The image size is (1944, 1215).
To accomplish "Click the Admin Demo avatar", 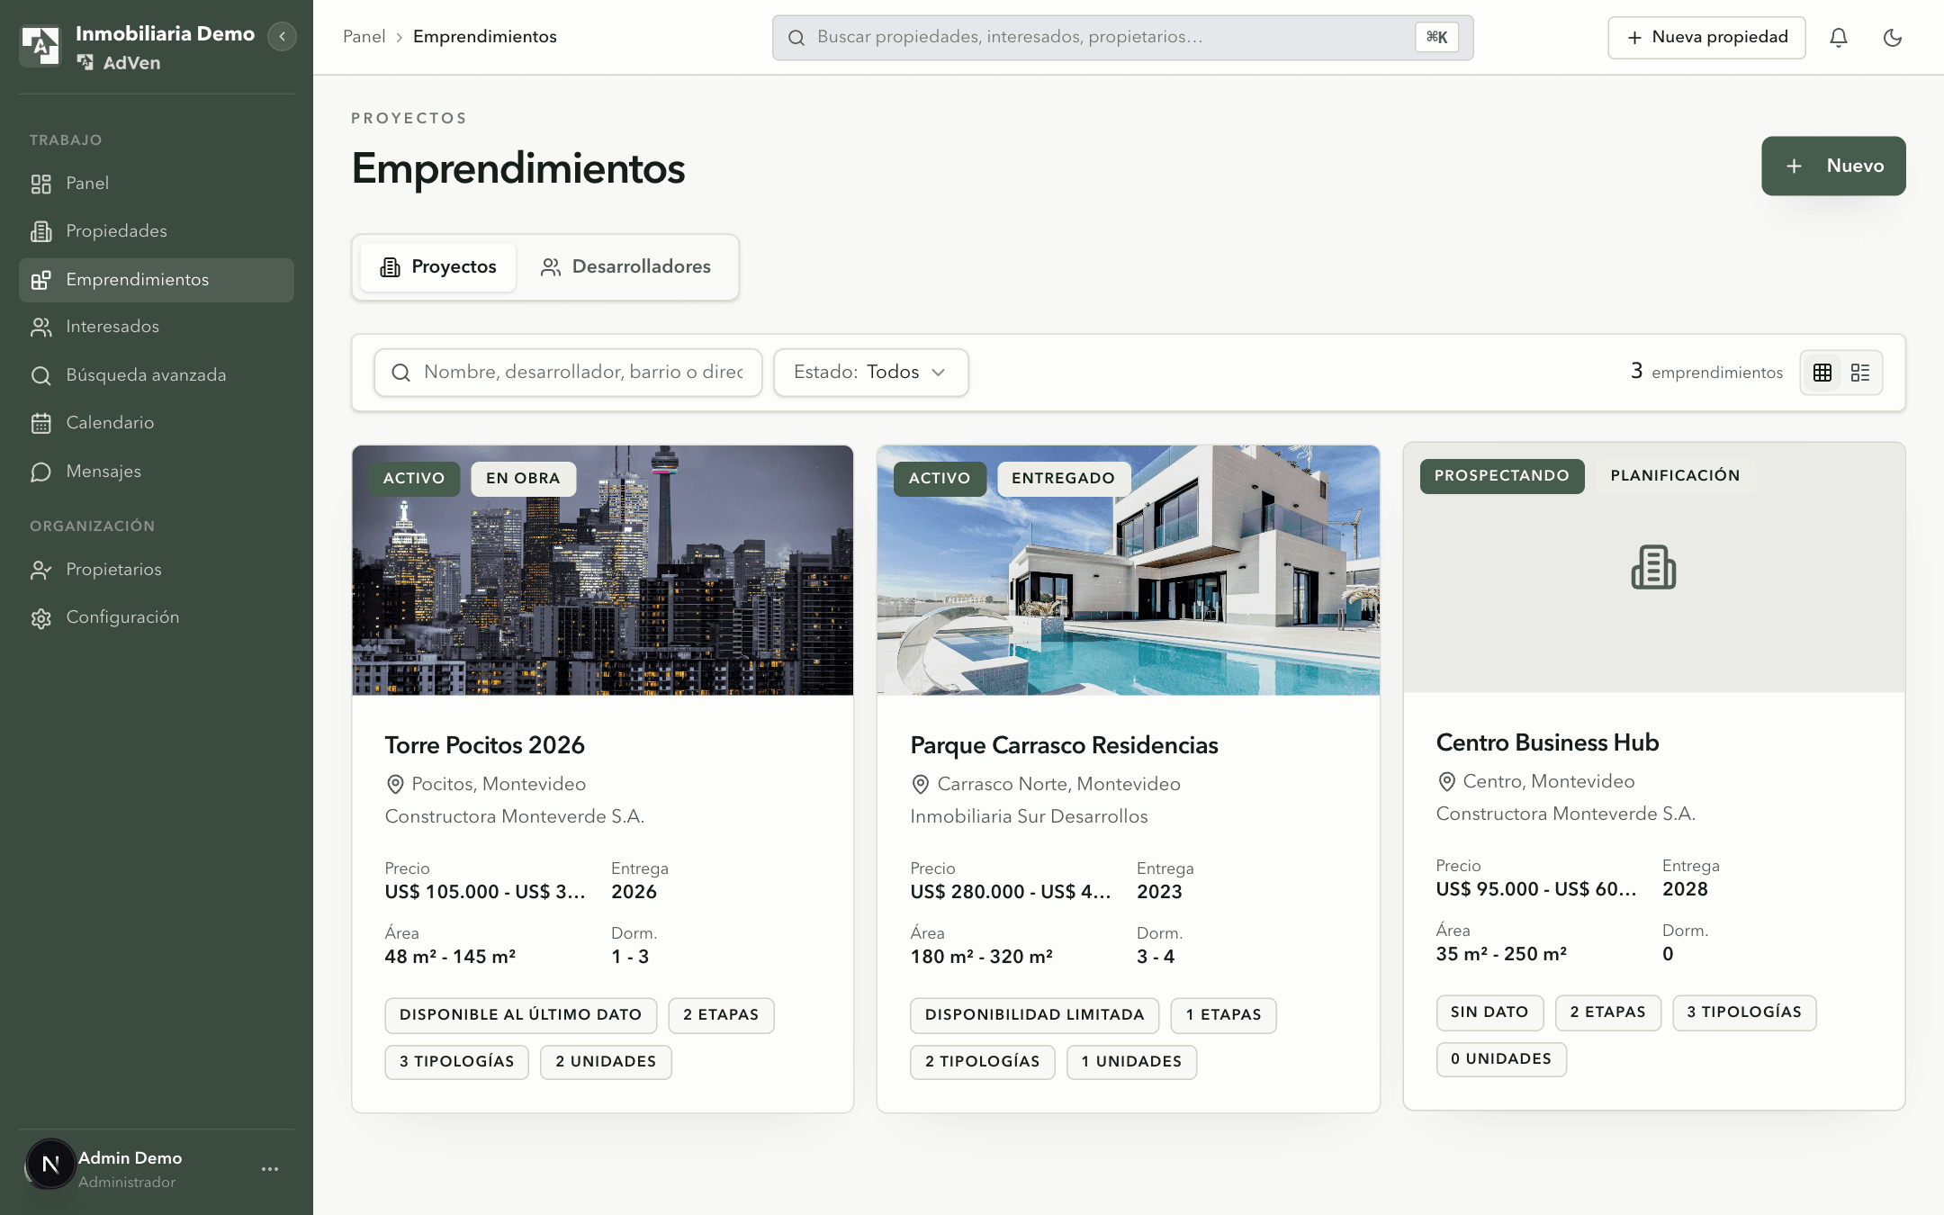I will click(x=49, y=1164).
